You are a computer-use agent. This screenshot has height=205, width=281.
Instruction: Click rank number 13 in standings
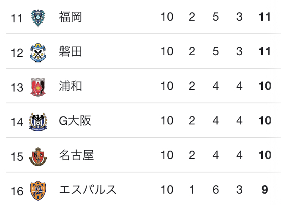(x=17, y=88)
